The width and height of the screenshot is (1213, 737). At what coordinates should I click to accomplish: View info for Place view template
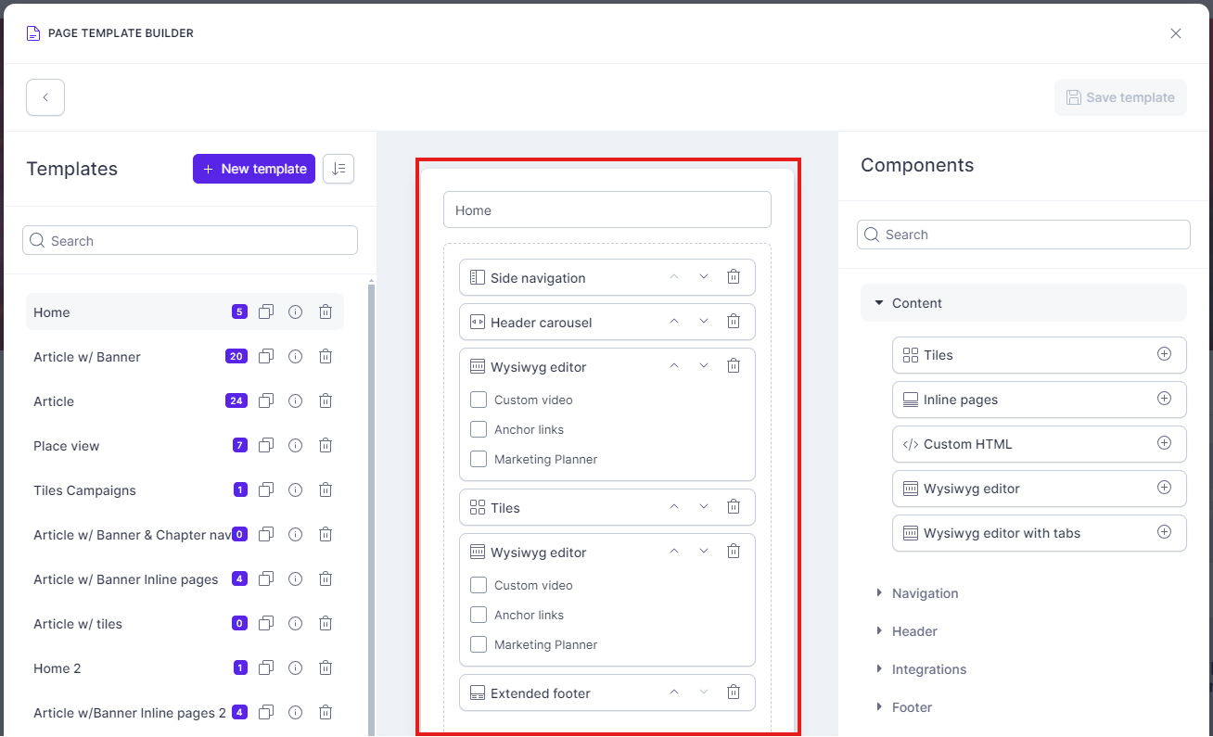click(x=295, y=445)
